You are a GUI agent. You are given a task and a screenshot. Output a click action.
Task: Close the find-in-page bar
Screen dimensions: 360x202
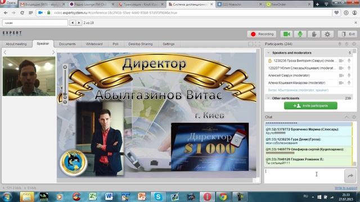[355, 22]
